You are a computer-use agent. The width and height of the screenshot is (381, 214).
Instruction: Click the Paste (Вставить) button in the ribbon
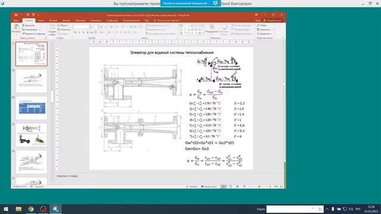coord(16,29)
